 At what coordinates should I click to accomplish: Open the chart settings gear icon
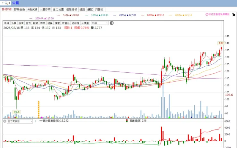(x=112, y=23)
